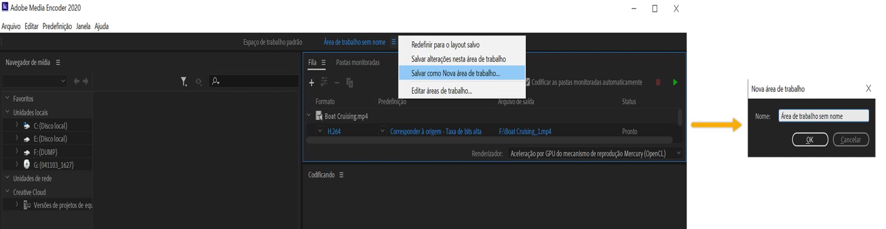Click the Adobe Media Encoder app icon
This screenshot has height=229, width=886.
pos(5,6)
